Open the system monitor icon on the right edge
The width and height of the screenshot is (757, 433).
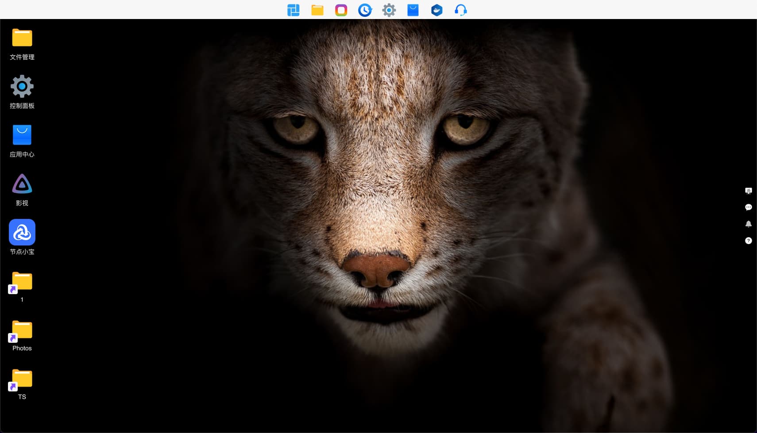(749, 191)
